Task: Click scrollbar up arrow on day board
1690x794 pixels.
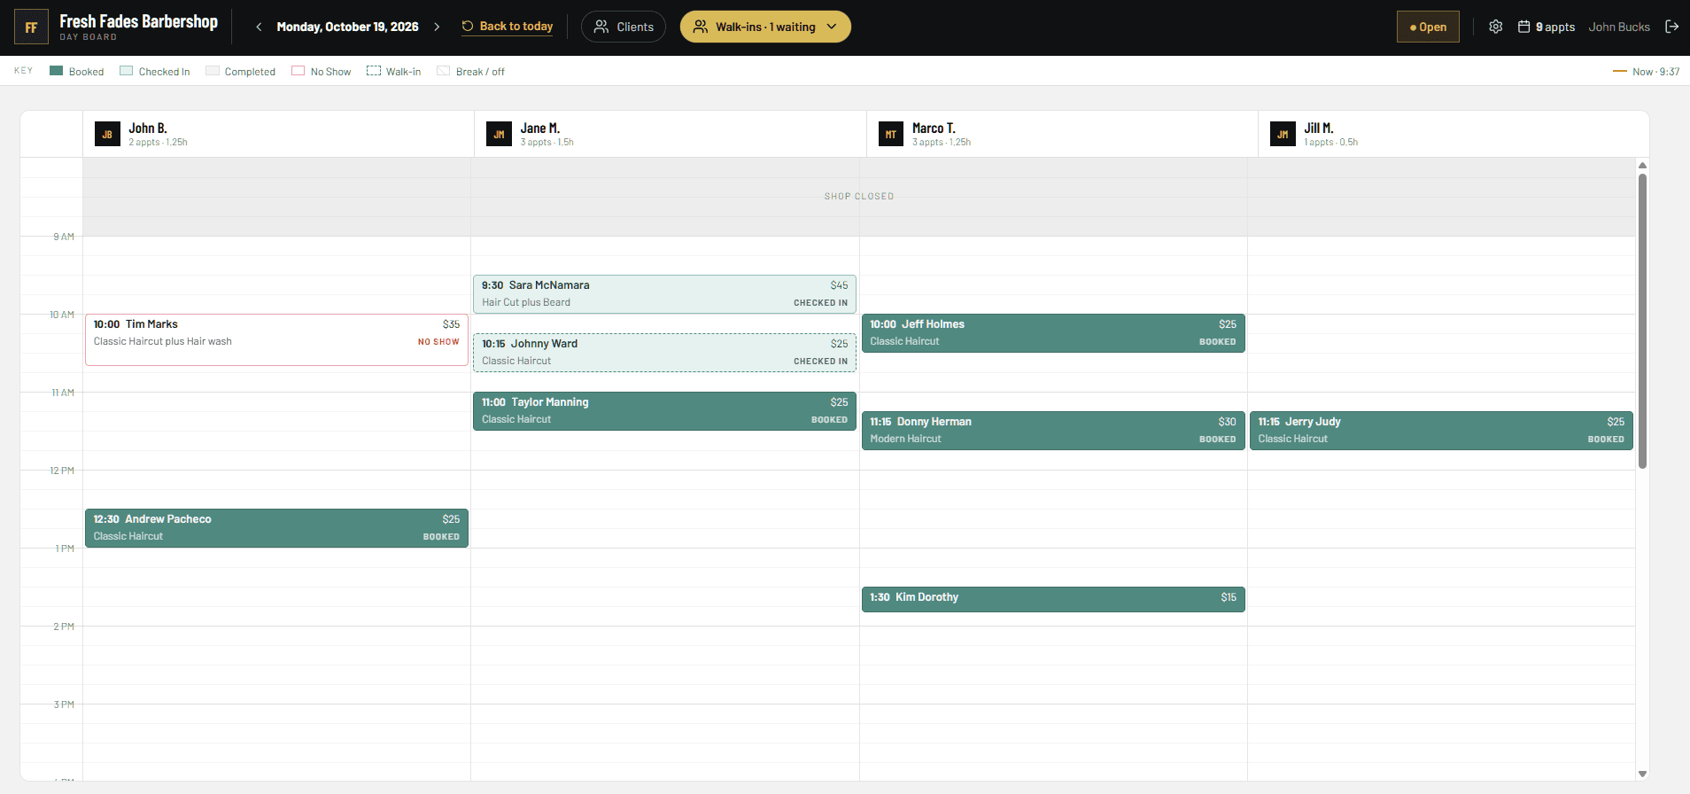Action: (1642, 166)
